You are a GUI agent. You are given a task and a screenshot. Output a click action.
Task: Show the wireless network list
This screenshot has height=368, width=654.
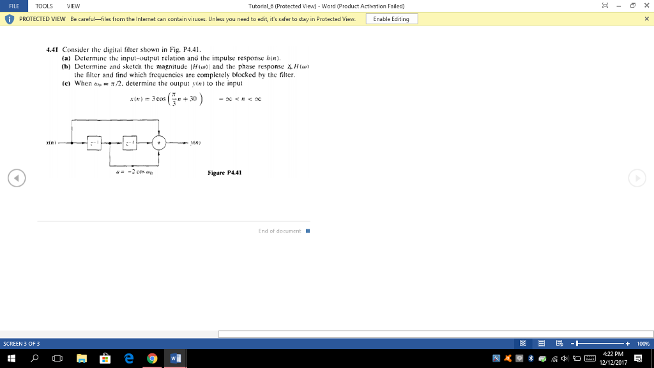click(554, 359)
